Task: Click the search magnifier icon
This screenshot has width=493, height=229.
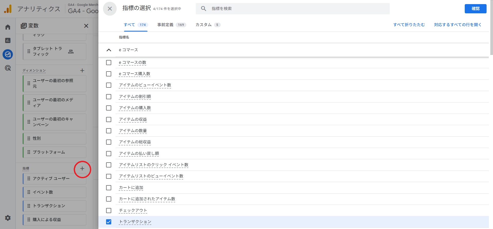Action: tap(203, 8)
